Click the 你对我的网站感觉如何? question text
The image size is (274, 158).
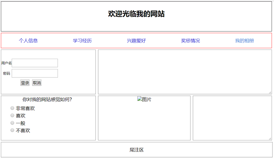[47, 99]
